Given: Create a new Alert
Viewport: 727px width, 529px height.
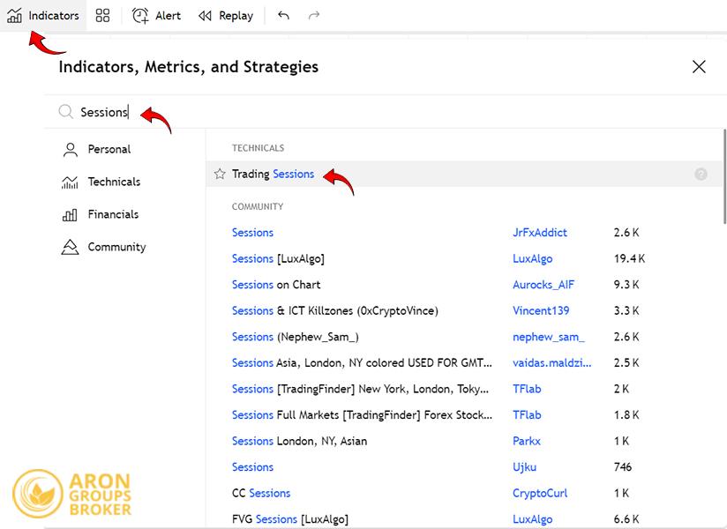Looking at the screenshot, I should (x=156, y=15).
